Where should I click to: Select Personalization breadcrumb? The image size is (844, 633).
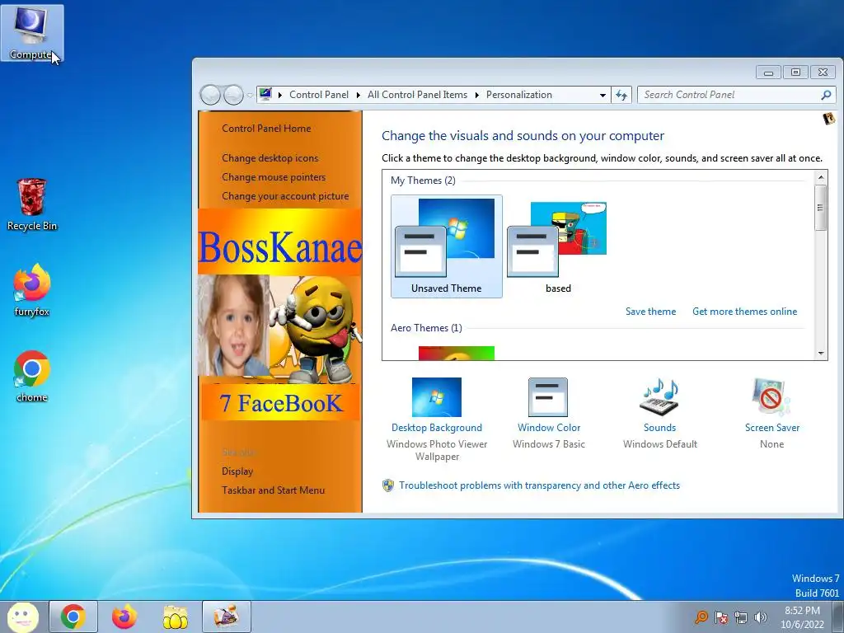[x=519, y=95]
